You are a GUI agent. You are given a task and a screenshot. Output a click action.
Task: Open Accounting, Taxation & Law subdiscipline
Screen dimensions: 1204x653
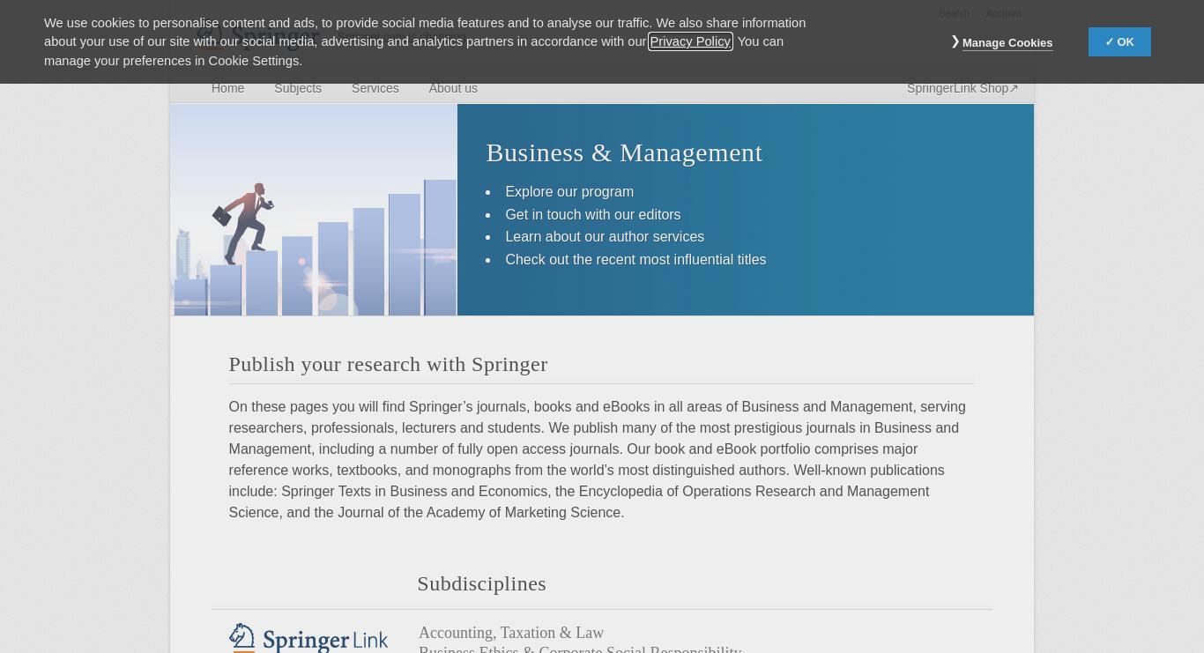(511, 633)
